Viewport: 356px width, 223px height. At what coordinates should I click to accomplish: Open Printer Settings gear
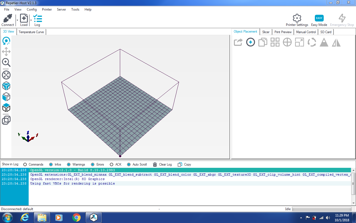(297, 18)
